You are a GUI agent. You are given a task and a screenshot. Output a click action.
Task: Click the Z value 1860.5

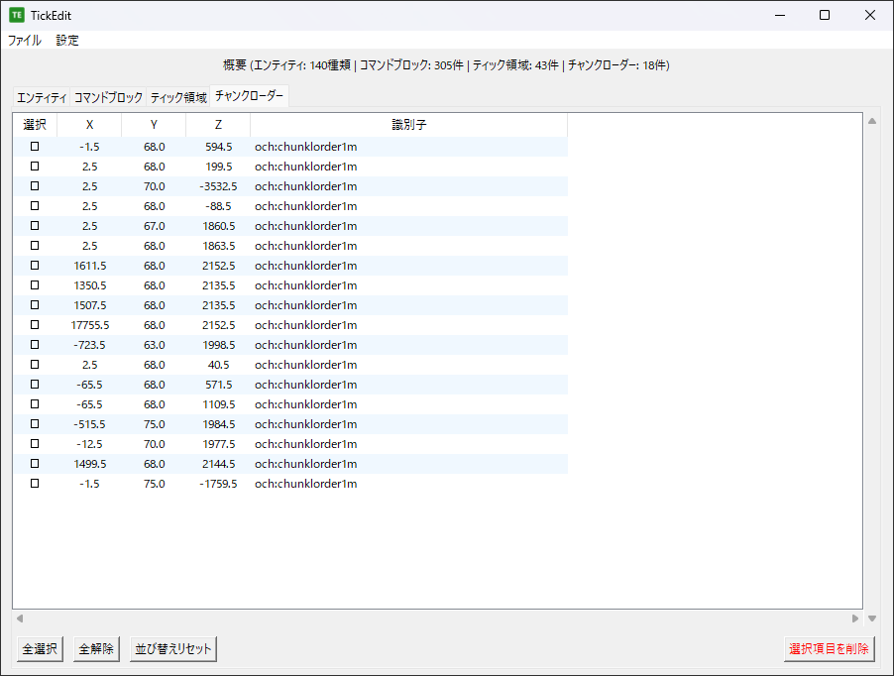click(x=218, y=226)
